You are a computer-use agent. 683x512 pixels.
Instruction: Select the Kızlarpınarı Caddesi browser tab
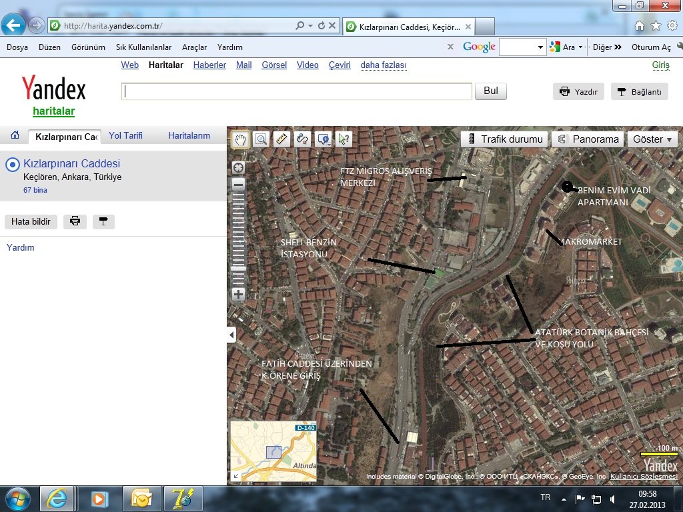click(x=408, y=27)
